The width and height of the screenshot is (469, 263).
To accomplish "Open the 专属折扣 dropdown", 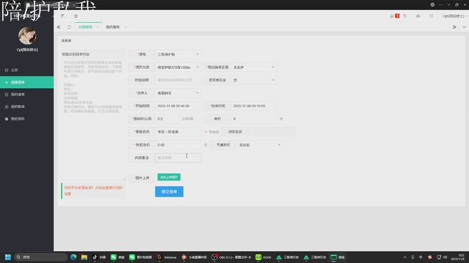I will [x=260, y=145].
